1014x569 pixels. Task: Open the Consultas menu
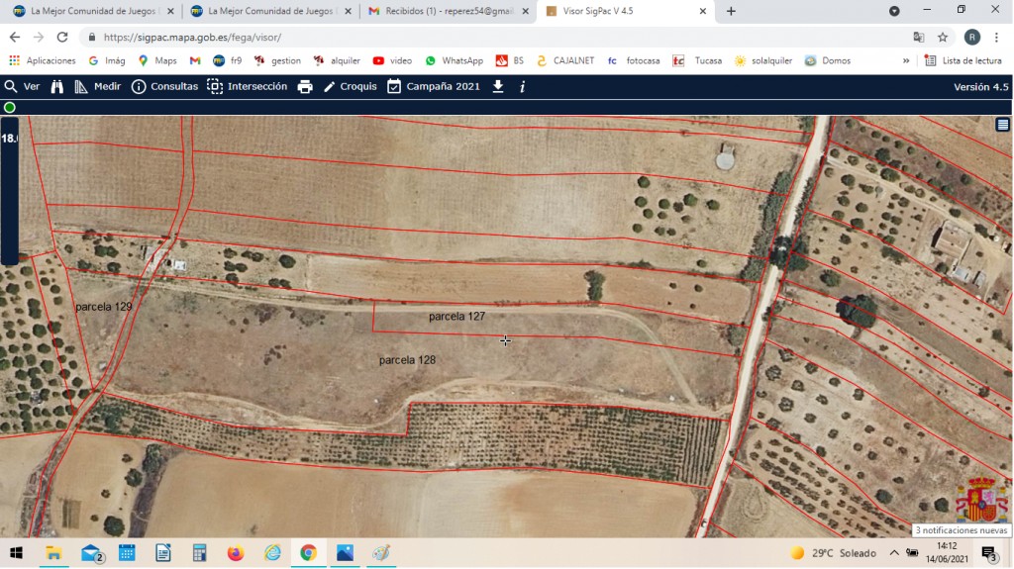click(165, 87)
